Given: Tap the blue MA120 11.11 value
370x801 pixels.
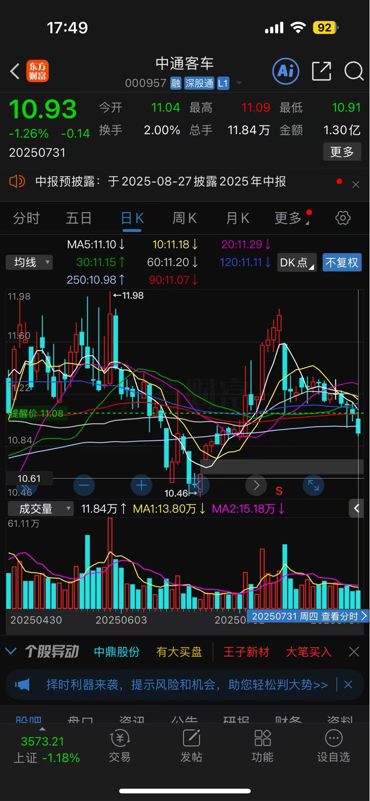Looking at the screenshot, I should click(x=245, y=262).
